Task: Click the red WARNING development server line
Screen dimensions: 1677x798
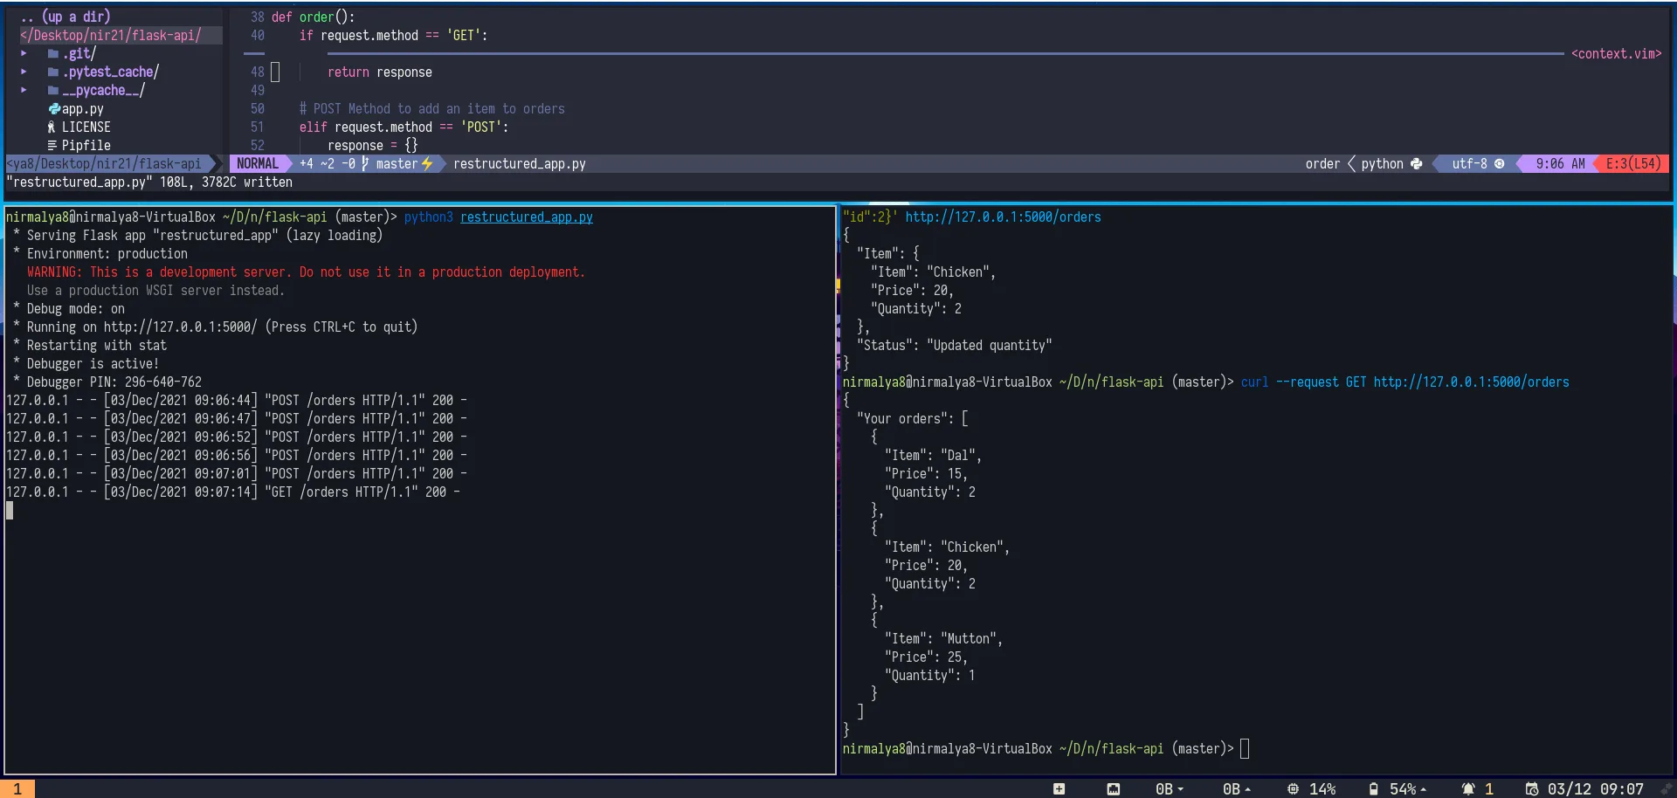Action: click(306, 272)
